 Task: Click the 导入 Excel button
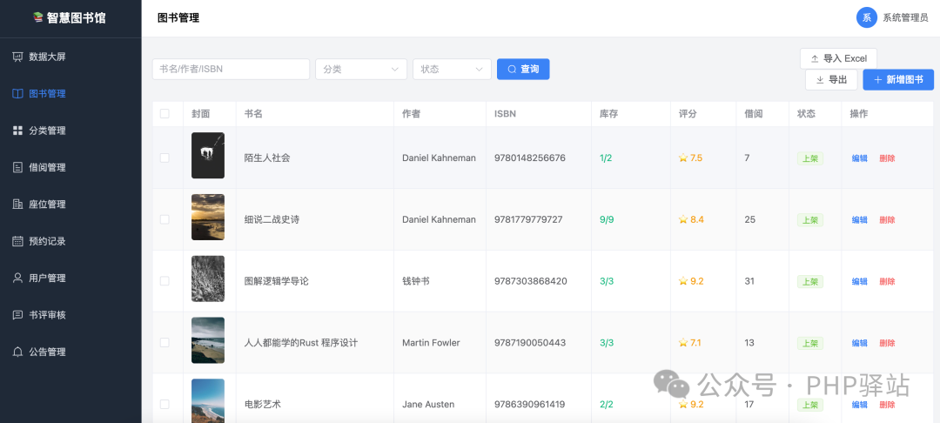pyautogui.click(x=839, y=58)
